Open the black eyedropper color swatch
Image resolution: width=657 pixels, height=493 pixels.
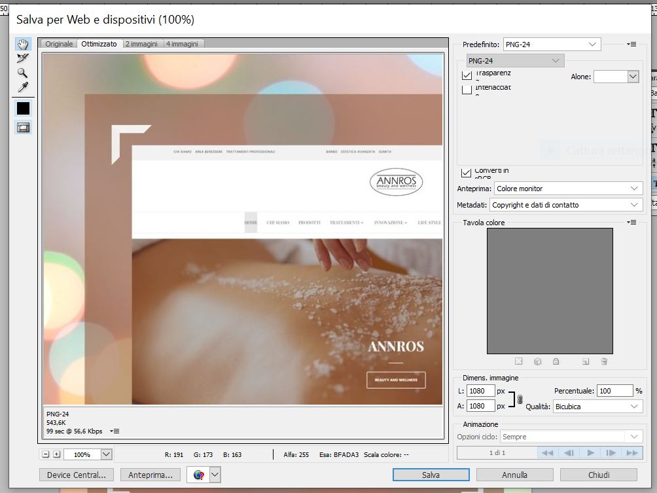point(23,109)
